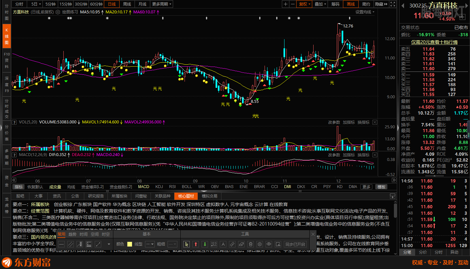Select the text annotation tool
470x269 pixels.
[223, 244]
